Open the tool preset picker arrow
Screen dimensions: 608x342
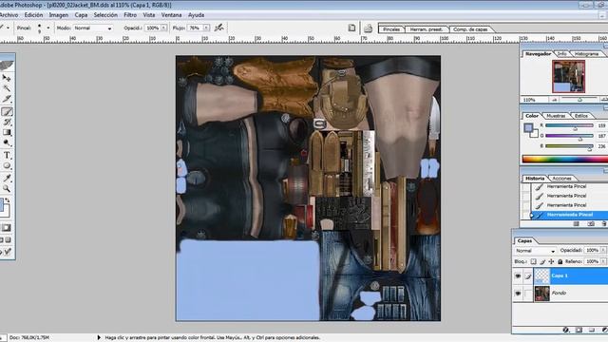pos(8,28)
